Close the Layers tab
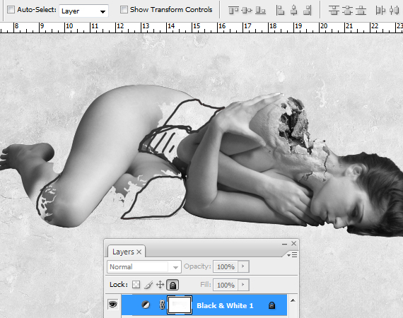The height and width of the screenshot is (318, 403). (x=139, y=252)
